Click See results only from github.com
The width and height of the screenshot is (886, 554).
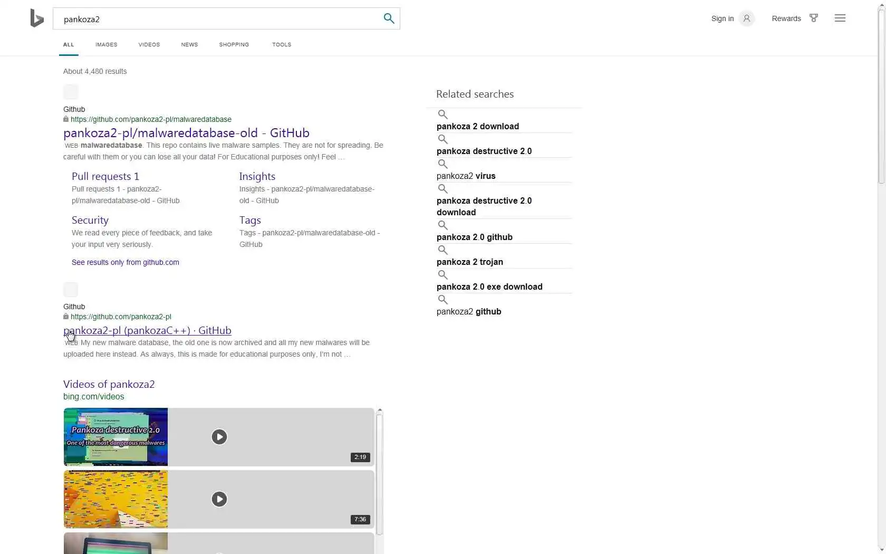coord(125,262)
